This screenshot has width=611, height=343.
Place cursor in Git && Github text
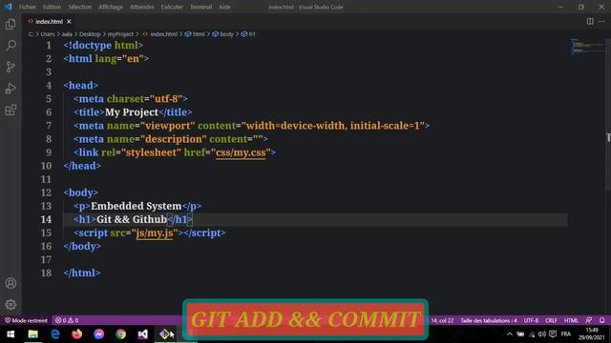(132, 219)
